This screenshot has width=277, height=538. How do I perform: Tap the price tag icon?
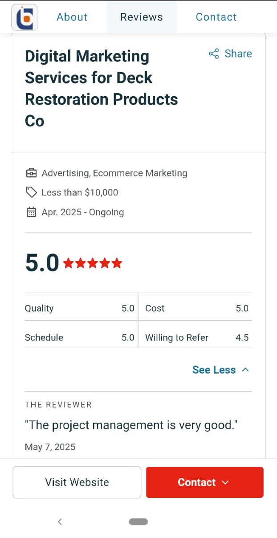coord(31,192)
